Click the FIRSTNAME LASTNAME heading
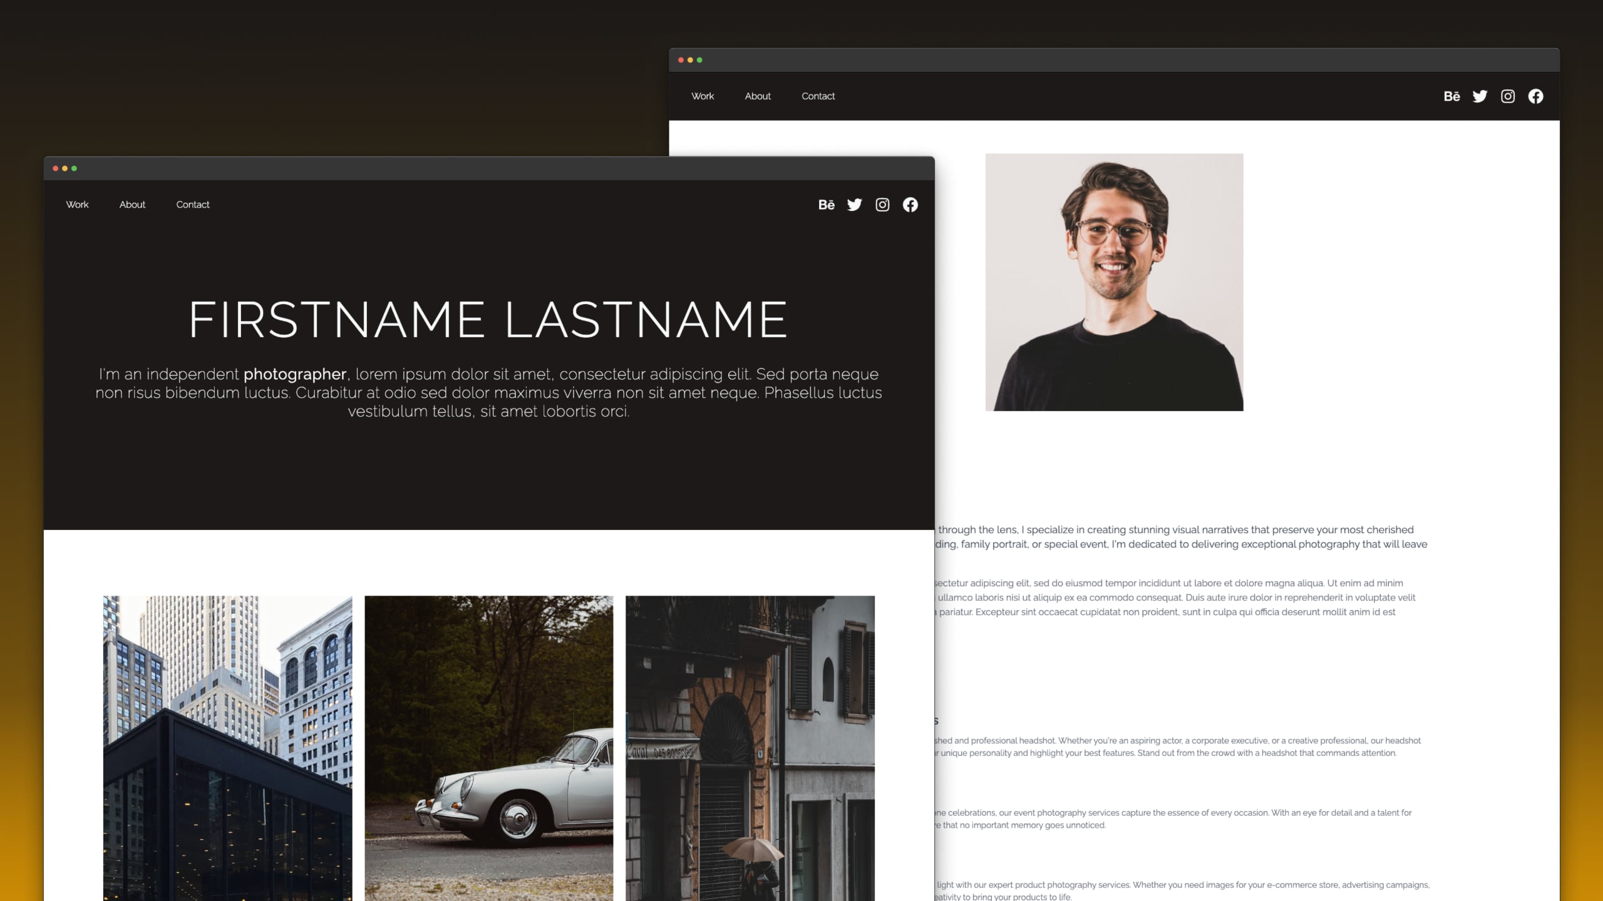 click(488, 320)
